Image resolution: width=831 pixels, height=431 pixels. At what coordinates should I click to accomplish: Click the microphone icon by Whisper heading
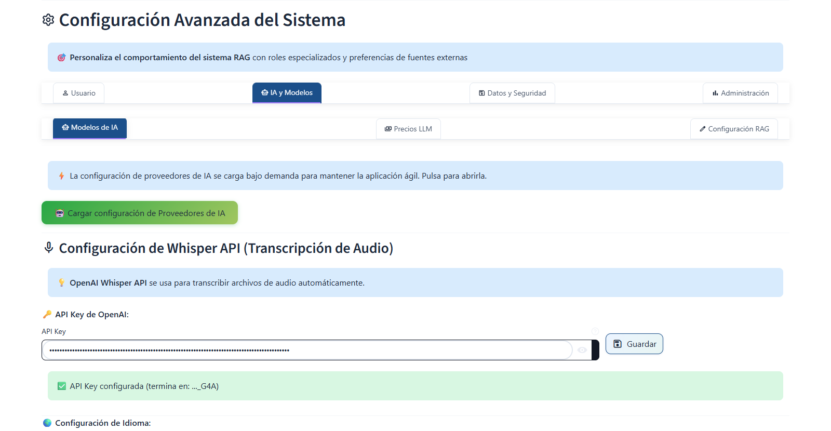49,248
